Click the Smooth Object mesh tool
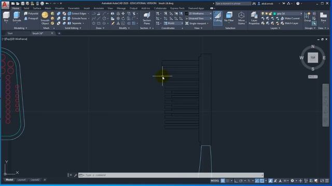Screen dimensions: 332x186 click(x=45, y=18)
